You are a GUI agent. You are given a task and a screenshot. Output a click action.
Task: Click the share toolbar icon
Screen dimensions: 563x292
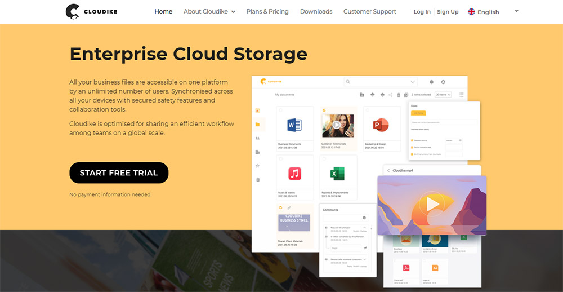[x=390, y=95]
